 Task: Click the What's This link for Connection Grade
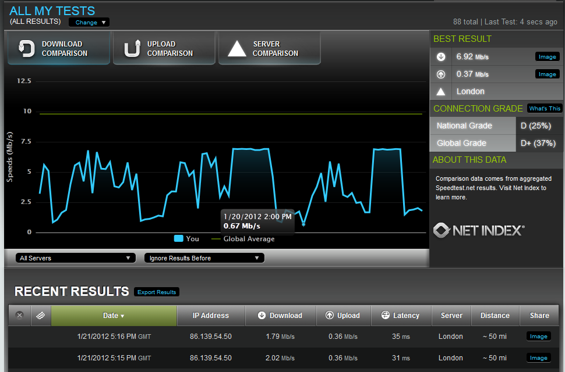(545, 109)
